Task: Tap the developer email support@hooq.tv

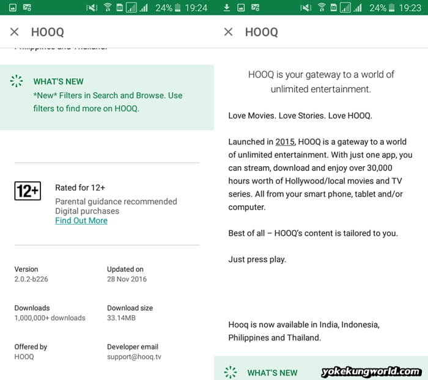Action: (134, 357)
